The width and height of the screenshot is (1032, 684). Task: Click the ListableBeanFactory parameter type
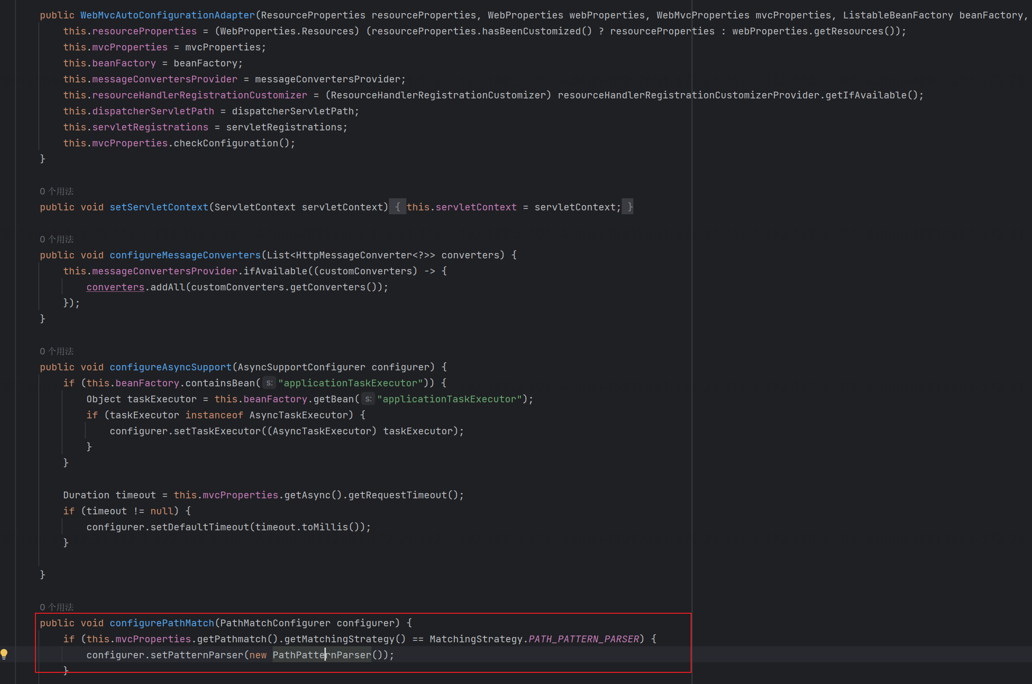(898, 15)
